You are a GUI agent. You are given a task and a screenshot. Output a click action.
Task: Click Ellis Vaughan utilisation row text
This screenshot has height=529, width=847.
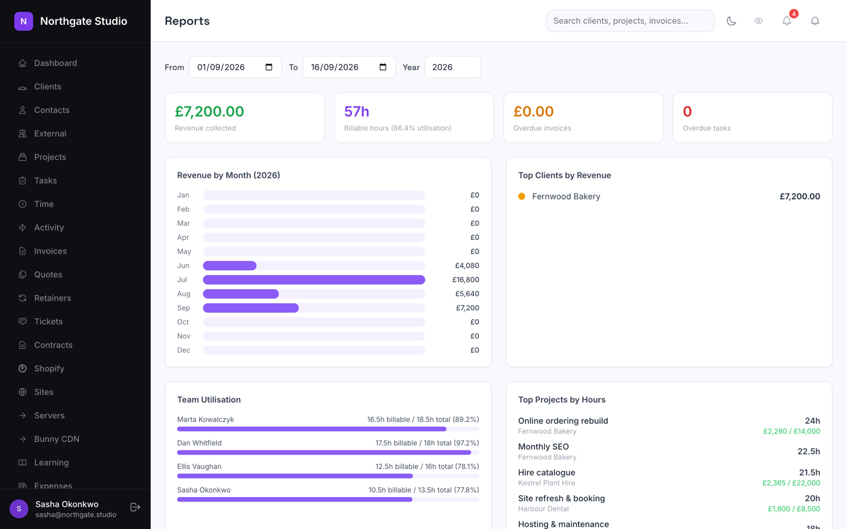point(328,467)
